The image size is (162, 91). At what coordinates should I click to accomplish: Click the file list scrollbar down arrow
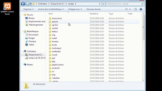pos(143,80)
